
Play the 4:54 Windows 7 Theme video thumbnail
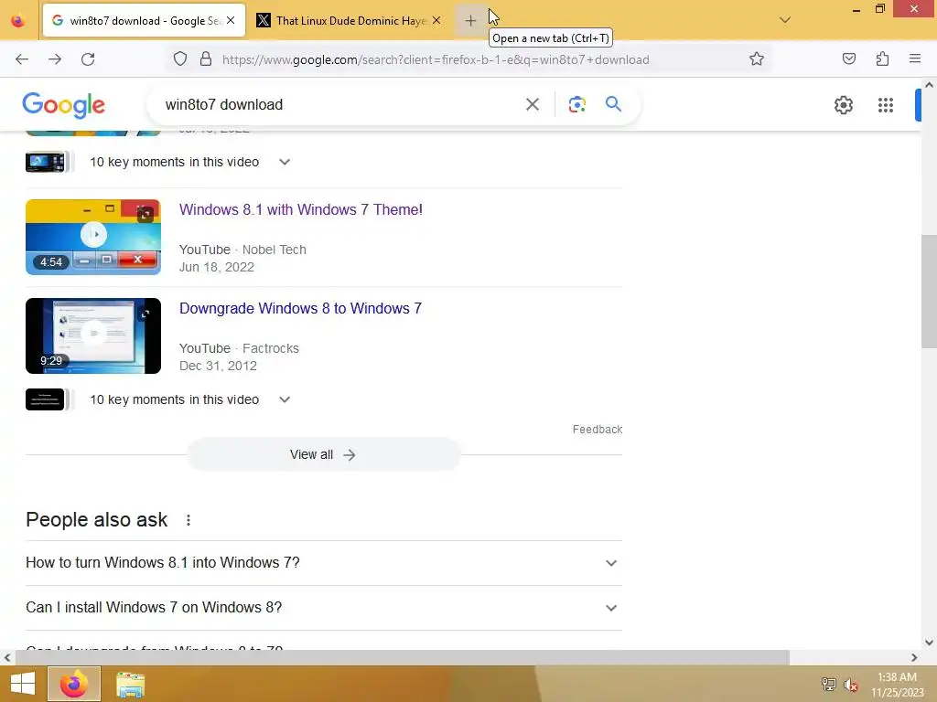tap(93, 237)
